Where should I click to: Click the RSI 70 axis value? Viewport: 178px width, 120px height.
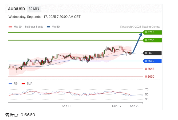point(147,89)
